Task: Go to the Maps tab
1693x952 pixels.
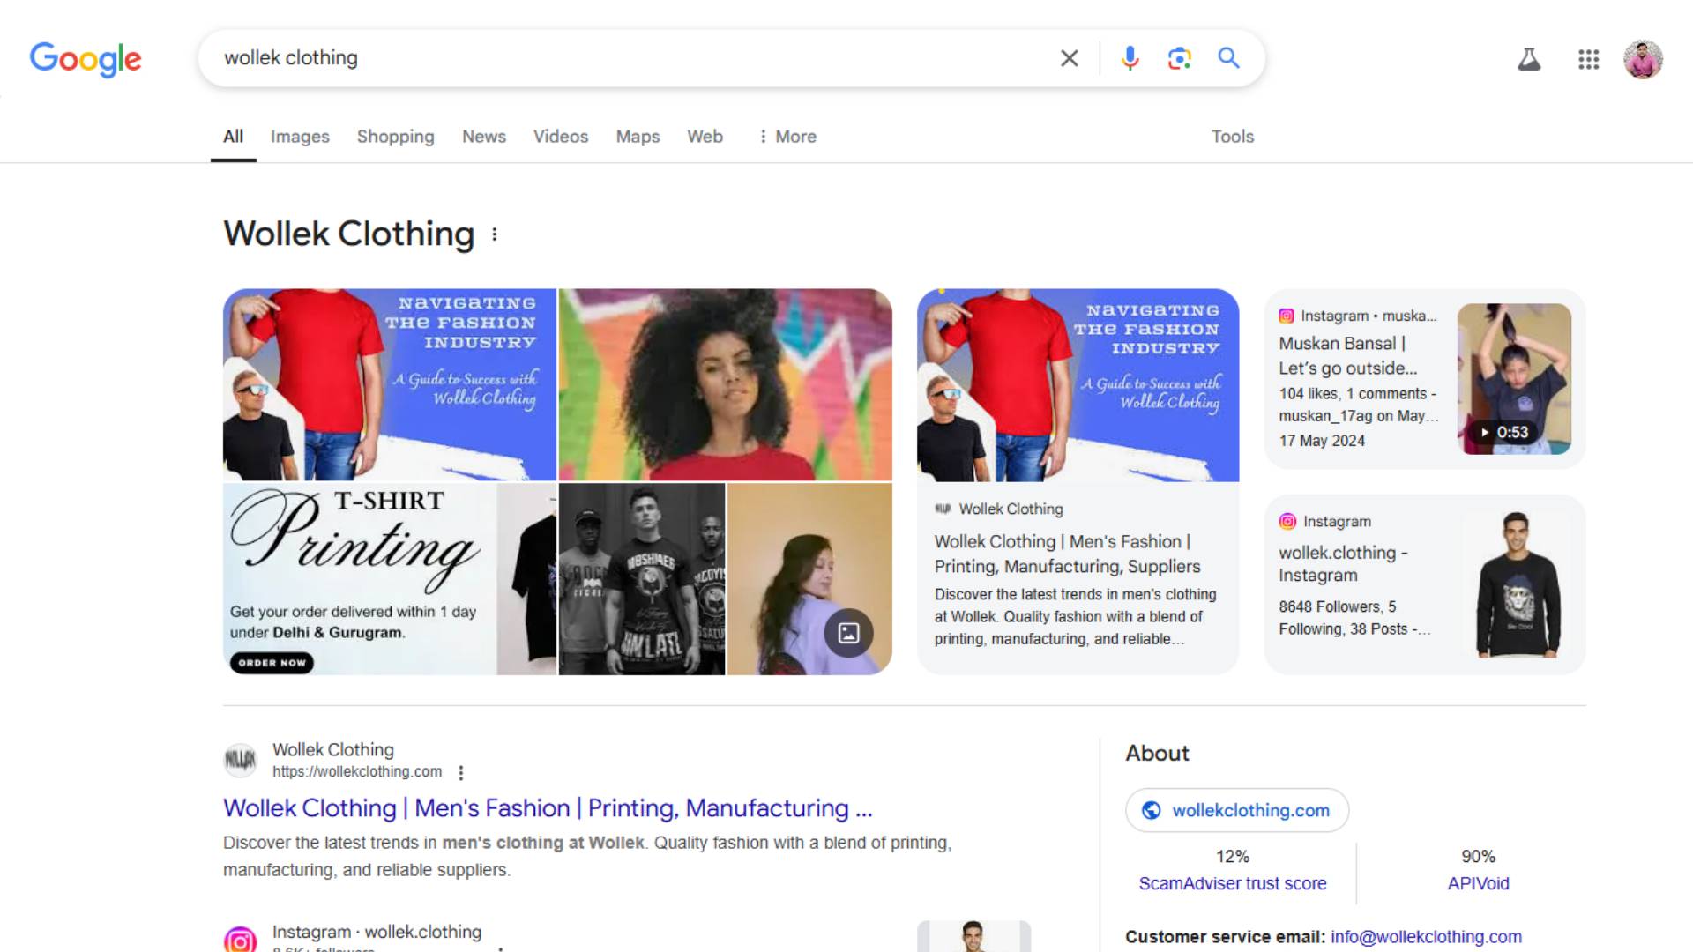Action: tap(638, 137)
